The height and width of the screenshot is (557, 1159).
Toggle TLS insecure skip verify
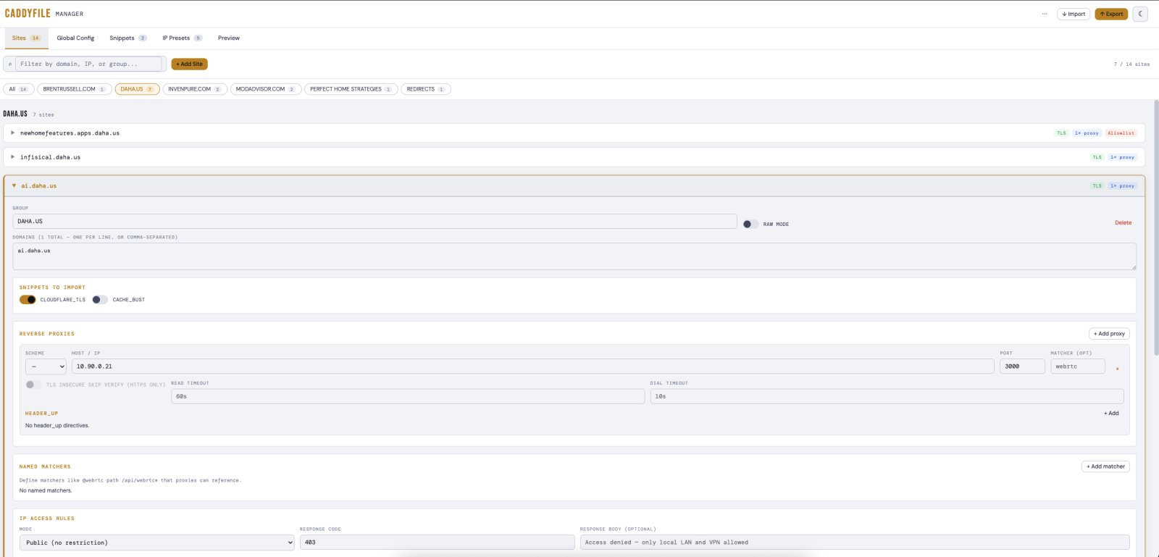[33, 385]
